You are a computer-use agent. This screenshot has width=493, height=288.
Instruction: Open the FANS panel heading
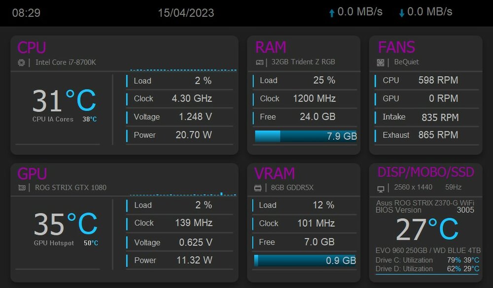pos(396,48)
